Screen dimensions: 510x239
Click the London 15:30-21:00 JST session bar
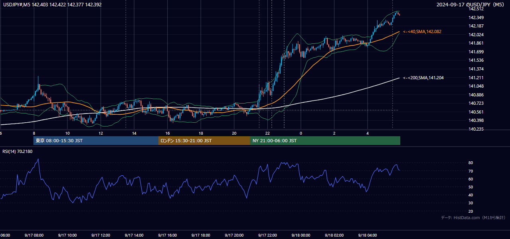tap(204, 141)
